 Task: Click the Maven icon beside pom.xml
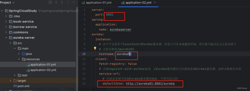click(15, 86)
